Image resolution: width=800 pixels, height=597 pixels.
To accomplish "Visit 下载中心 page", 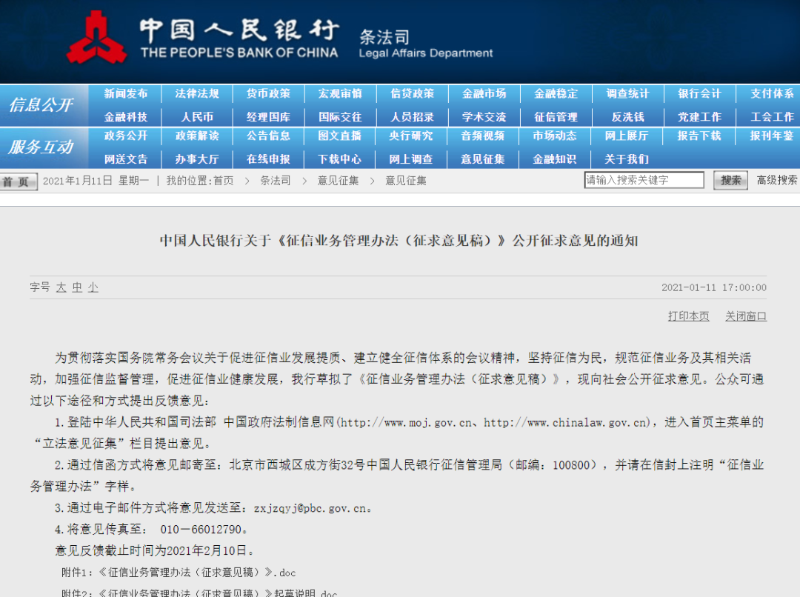I will coord(340,159).
